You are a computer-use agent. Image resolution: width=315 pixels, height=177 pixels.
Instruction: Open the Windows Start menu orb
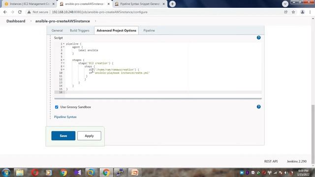(6, 173)
